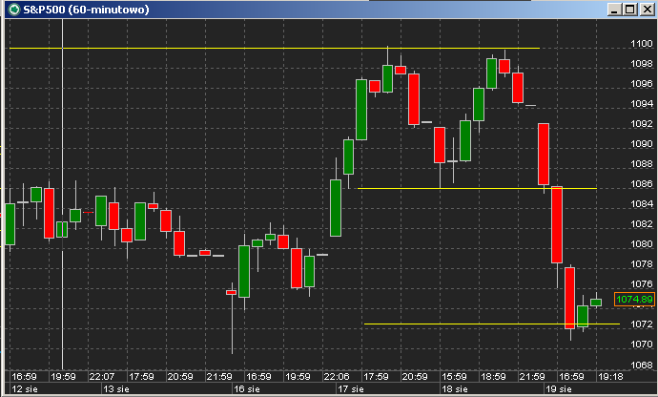Open the S&P500 window system menu icon

(x=14, y=10)
